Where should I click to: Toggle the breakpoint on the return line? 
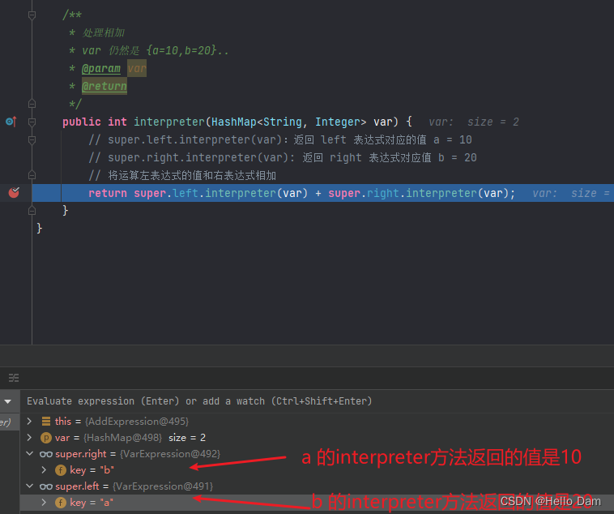click(14, 192)
